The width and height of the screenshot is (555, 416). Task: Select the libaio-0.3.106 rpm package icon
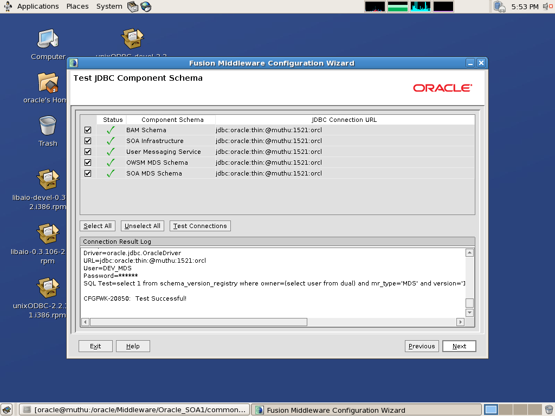(48, 233)
